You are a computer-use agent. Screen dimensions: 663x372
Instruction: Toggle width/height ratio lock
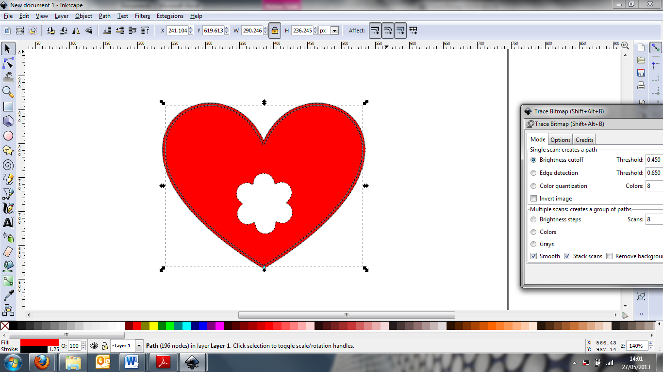click(275, 31)
